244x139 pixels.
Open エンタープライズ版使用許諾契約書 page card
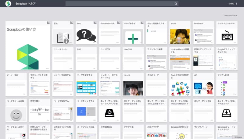coord(133,110)
